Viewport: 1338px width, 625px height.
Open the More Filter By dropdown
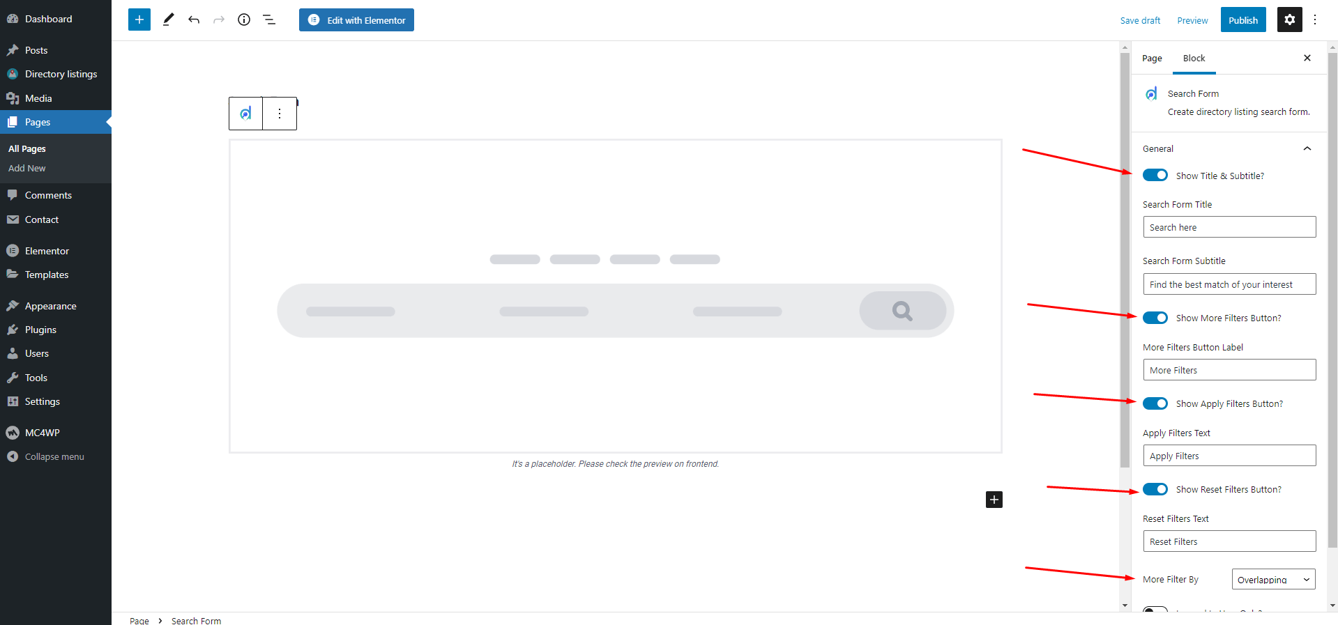click(1272, 579)
